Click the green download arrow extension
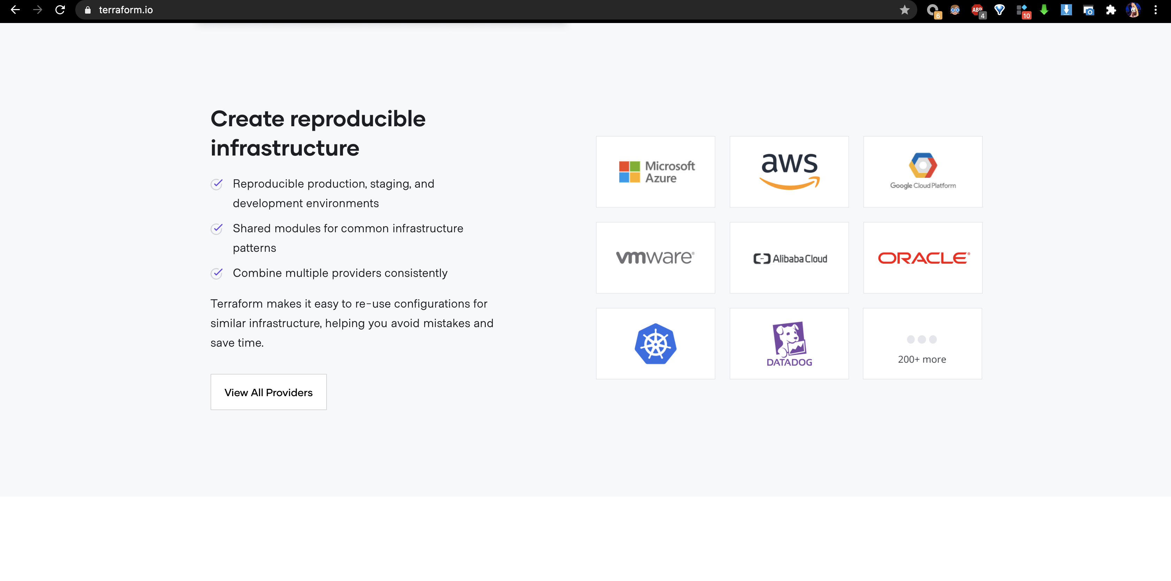 1044,10
